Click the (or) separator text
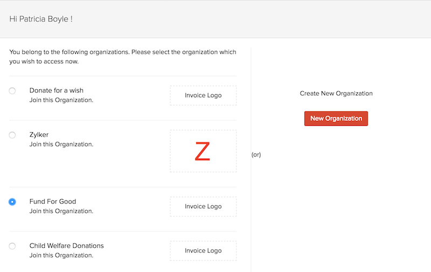The image size is (431, 272). point(256,155)
